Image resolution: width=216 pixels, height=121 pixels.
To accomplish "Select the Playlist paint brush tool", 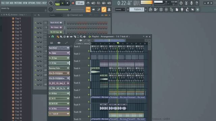I will point(61,37).
